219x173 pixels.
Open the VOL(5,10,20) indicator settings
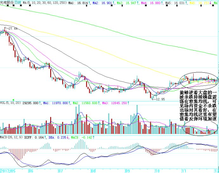[x=10, y=103]
